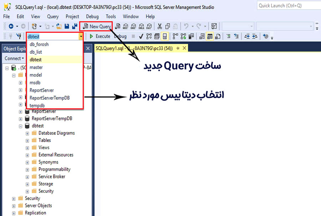
Task: Click the Save All icon
Action: [x=75, y=26]
